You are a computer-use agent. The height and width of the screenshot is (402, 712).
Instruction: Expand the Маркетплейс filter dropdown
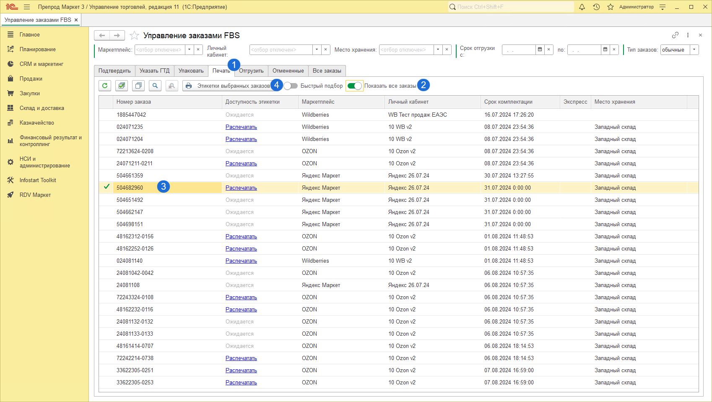190,50
